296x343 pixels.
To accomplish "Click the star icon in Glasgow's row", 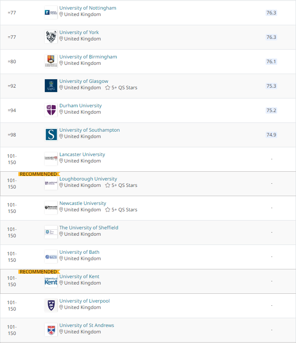I will (108, 88).
